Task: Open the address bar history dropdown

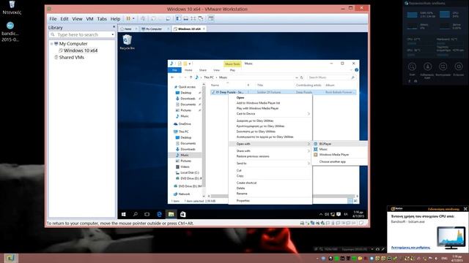Action: point(296,77)
